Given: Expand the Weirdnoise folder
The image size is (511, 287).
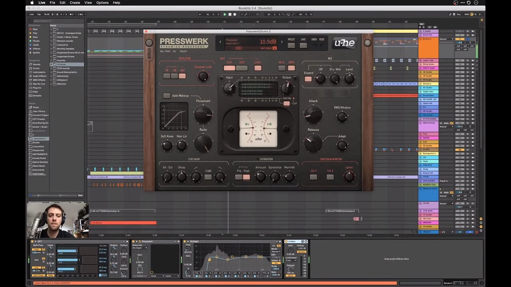Looking at the screenshot, I should point(51,76).
